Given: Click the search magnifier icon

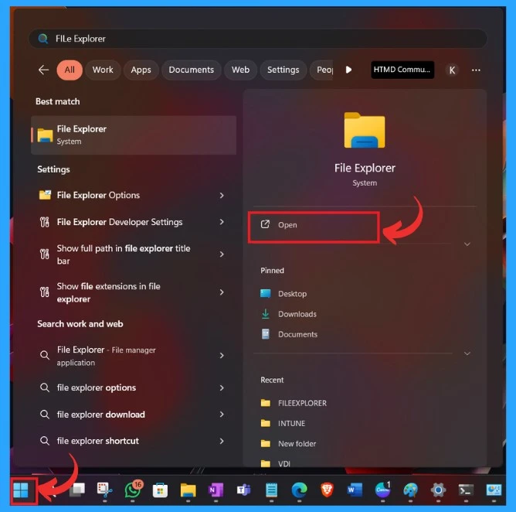Looking at the screenshot, I should tap(43, 39).
